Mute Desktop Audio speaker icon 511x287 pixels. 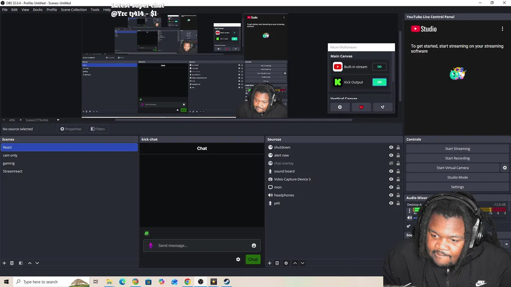pyautogui.click(x=409, y=218)
